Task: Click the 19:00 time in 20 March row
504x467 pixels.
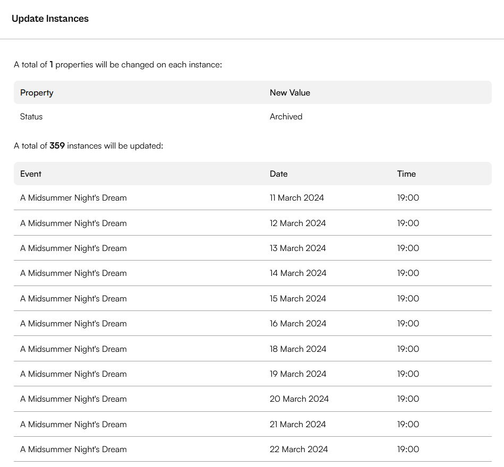Action: pyautogui.click(x=408, y=399)
